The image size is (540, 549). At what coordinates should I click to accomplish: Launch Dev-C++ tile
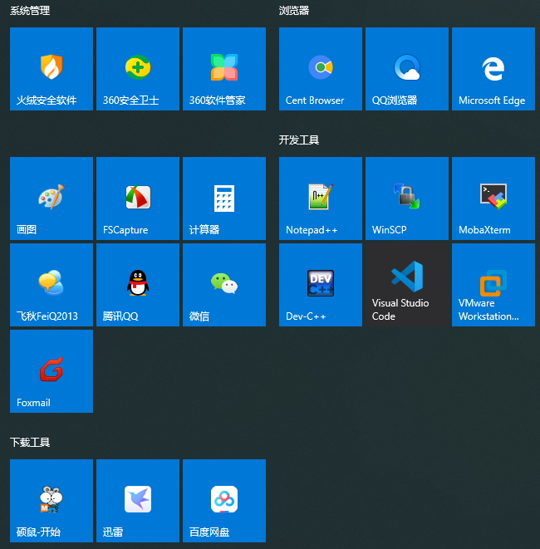[x=321, y=285]
